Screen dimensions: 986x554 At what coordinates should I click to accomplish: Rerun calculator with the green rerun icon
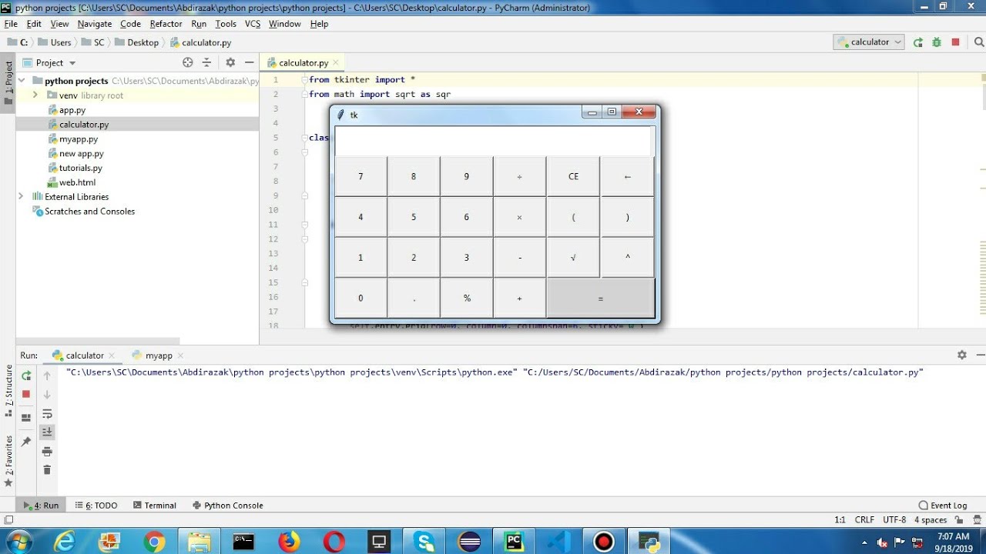click(x=26, y=375)
